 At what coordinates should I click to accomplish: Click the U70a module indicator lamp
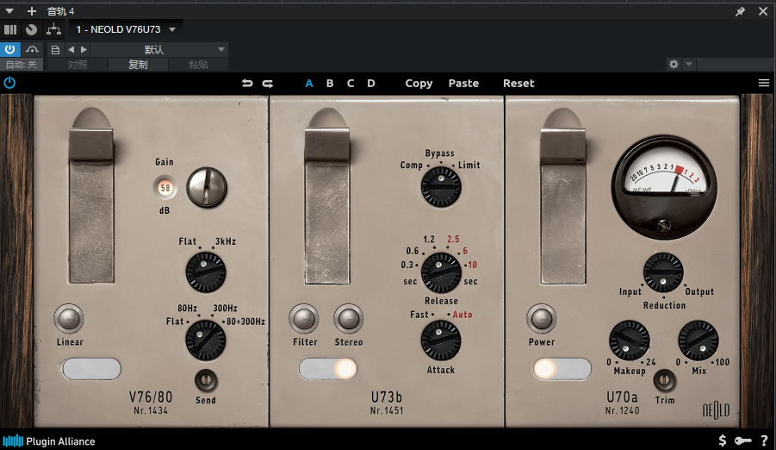tap(562, 369)
